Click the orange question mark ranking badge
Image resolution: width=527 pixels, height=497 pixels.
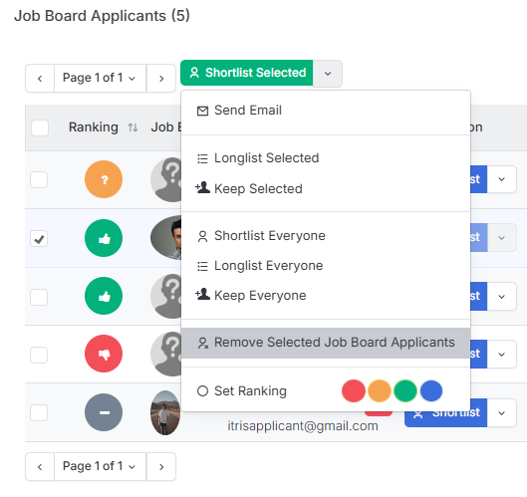coord(104,179)
